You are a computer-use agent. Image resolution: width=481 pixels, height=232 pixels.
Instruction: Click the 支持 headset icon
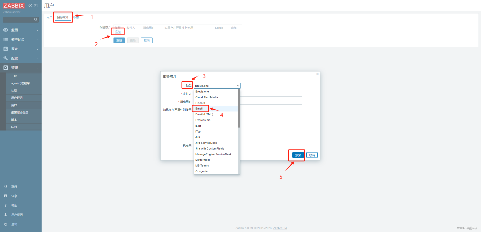click(6, 186)
